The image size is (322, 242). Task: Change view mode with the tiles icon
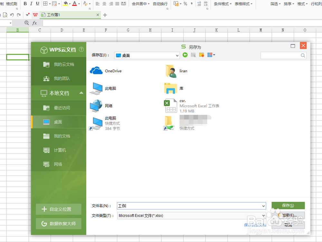(x=211, y=55)
